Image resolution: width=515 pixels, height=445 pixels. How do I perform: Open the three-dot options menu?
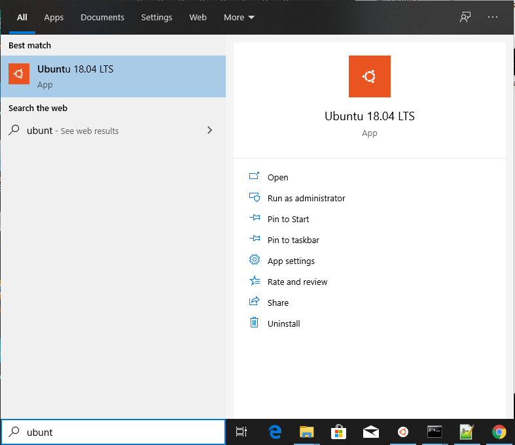coord(493,18)
